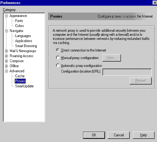Expand the Mail & Newsgroups category

point(6,51)
